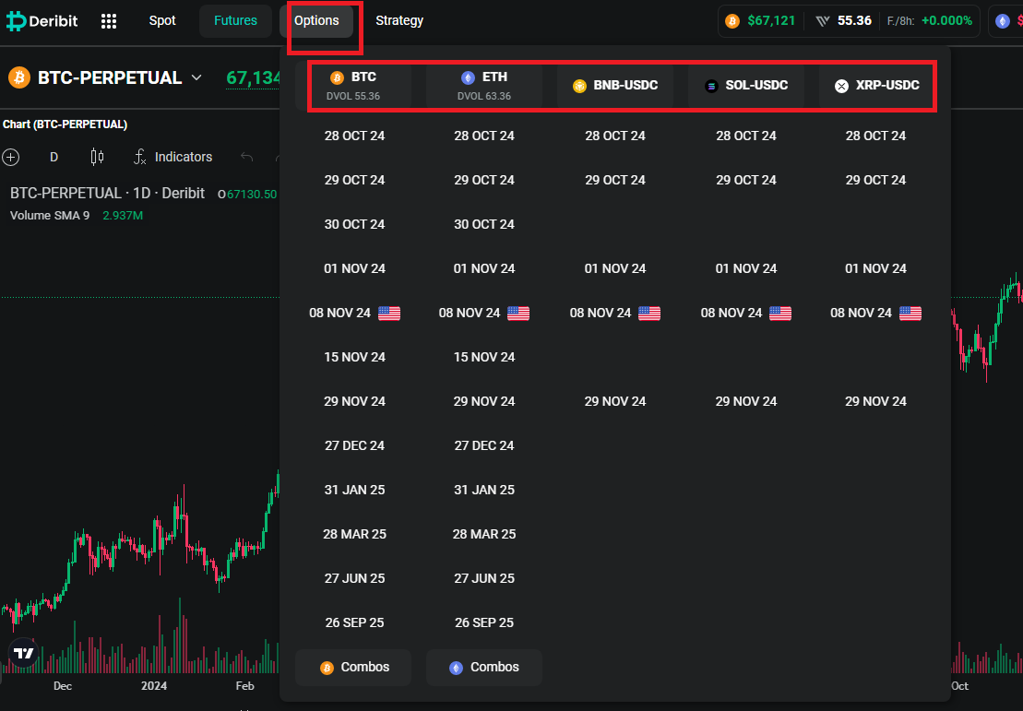This screenshot has width=1023, height=711.
Task: Click the TradingView logo on chart
Action: [x=23, y=652]
